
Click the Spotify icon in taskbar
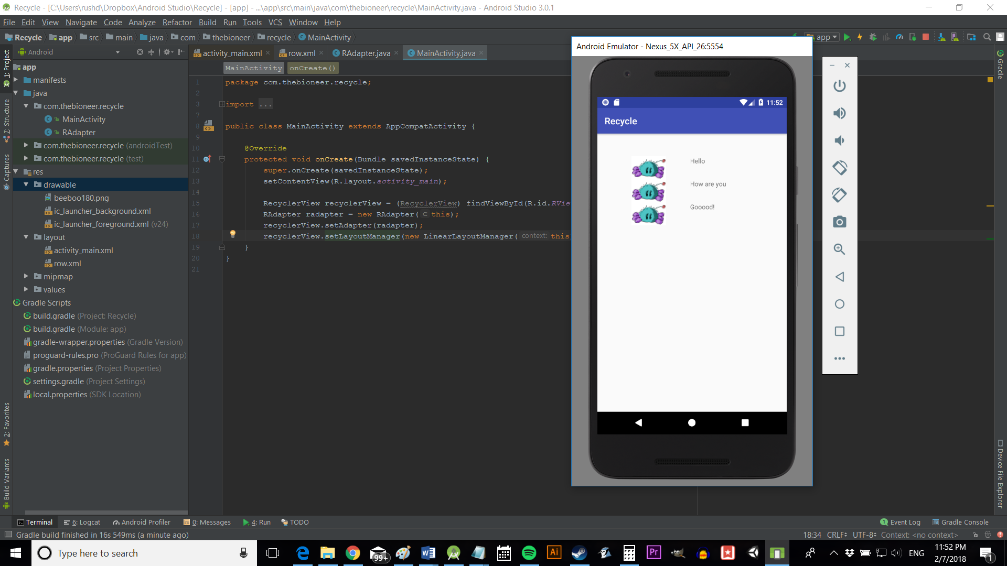(x=528, y=553)
